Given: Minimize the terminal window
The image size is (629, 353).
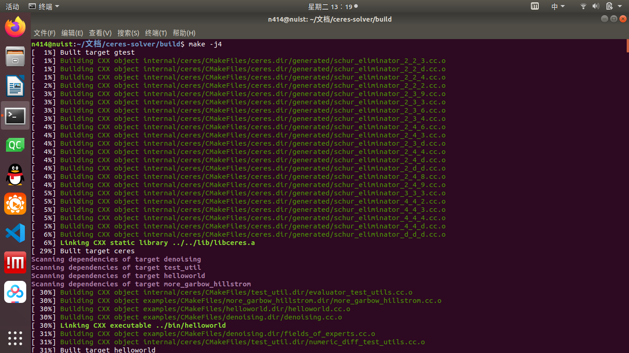Looking at the screenshot, I should (x=605, y=19).
